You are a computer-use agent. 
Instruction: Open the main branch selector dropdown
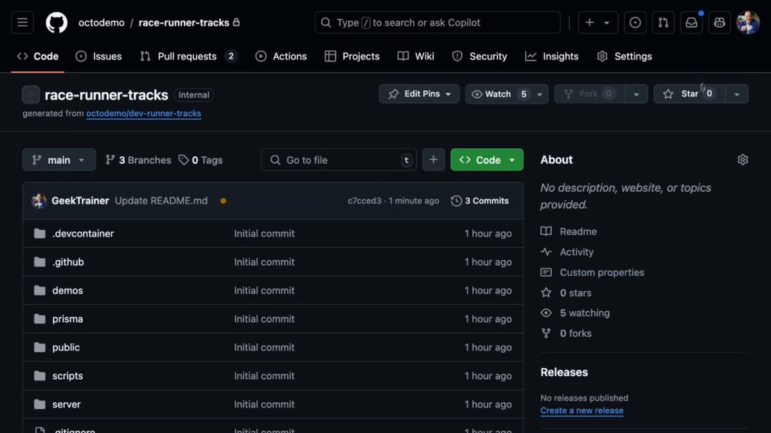(59, 160)
